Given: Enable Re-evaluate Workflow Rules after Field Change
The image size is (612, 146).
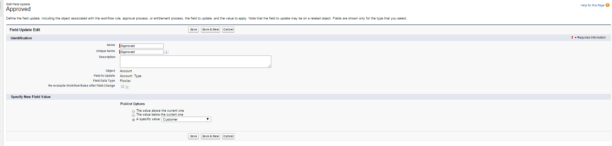Looking at the screenshot, I should (122, 86).
